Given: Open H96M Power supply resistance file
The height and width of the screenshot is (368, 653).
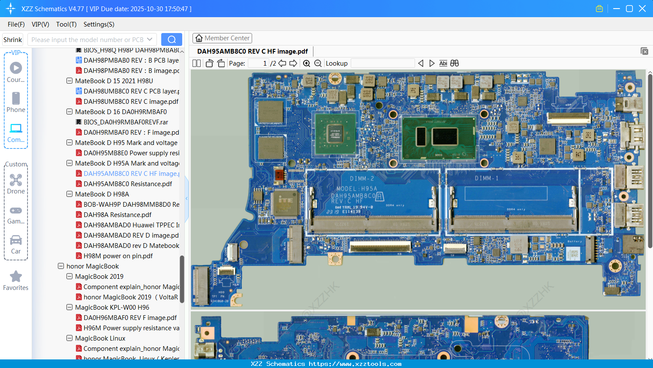Looking at the screenshot, I should [127, 328].
